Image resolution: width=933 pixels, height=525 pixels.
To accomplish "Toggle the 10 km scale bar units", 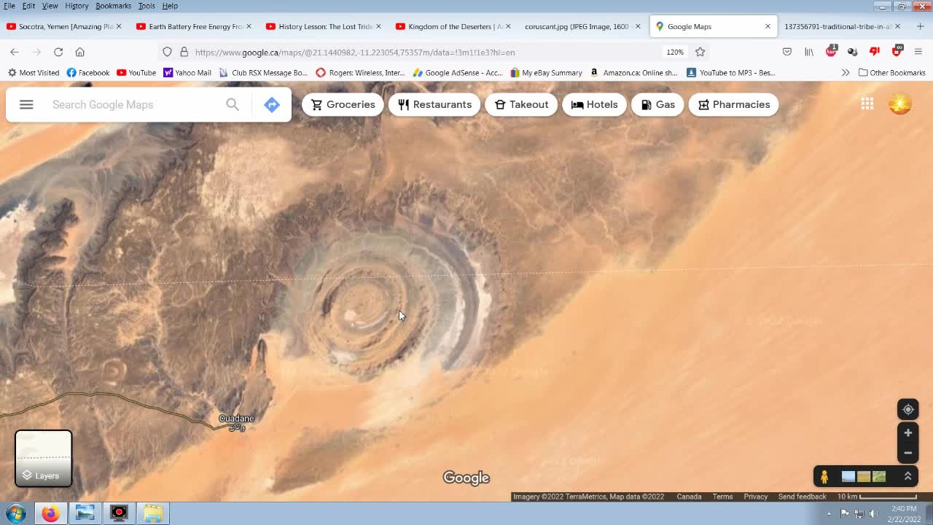I will coord(877,497).
